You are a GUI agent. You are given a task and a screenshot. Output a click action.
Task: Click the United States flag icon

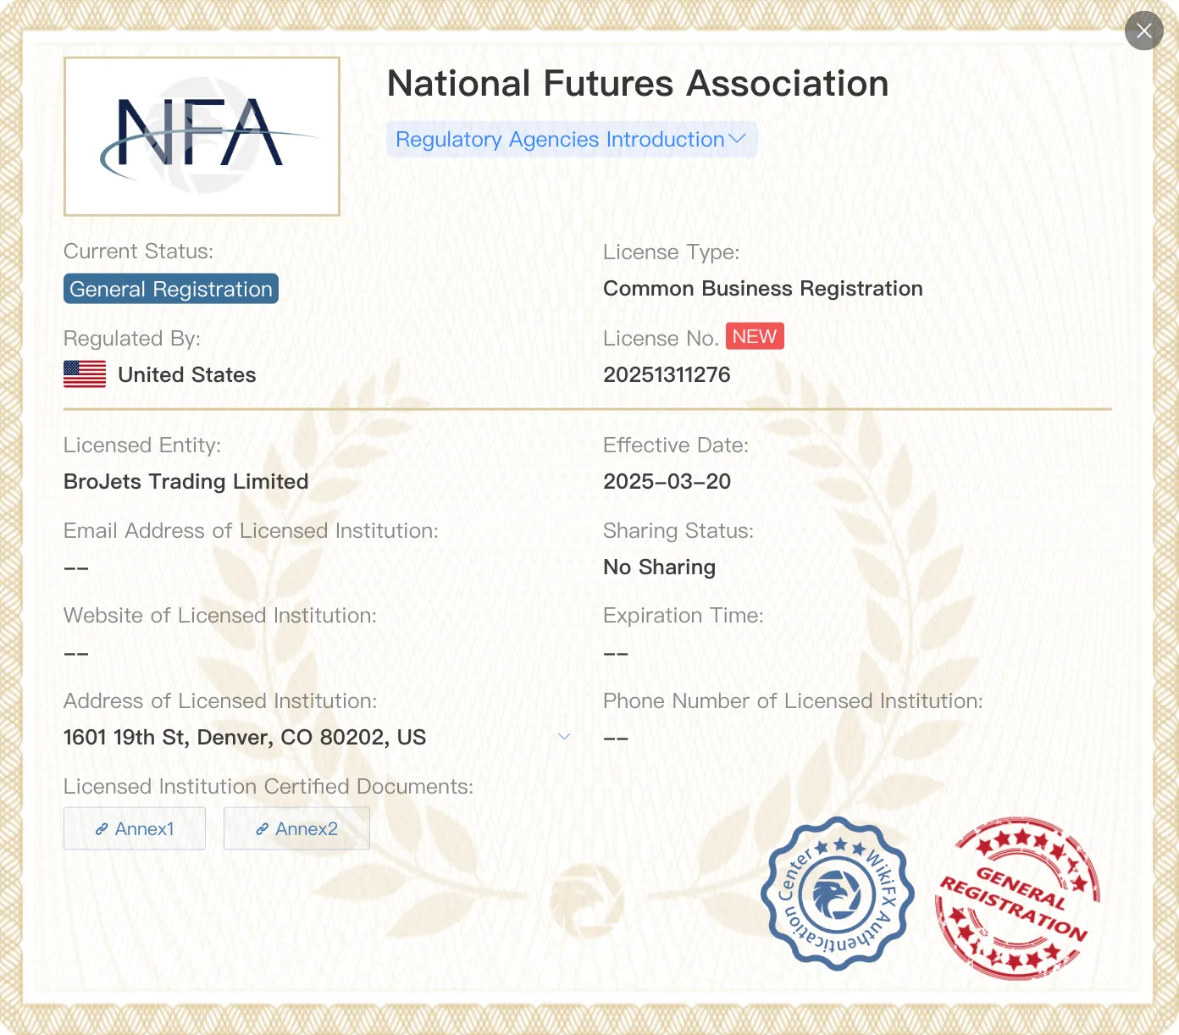85,374
